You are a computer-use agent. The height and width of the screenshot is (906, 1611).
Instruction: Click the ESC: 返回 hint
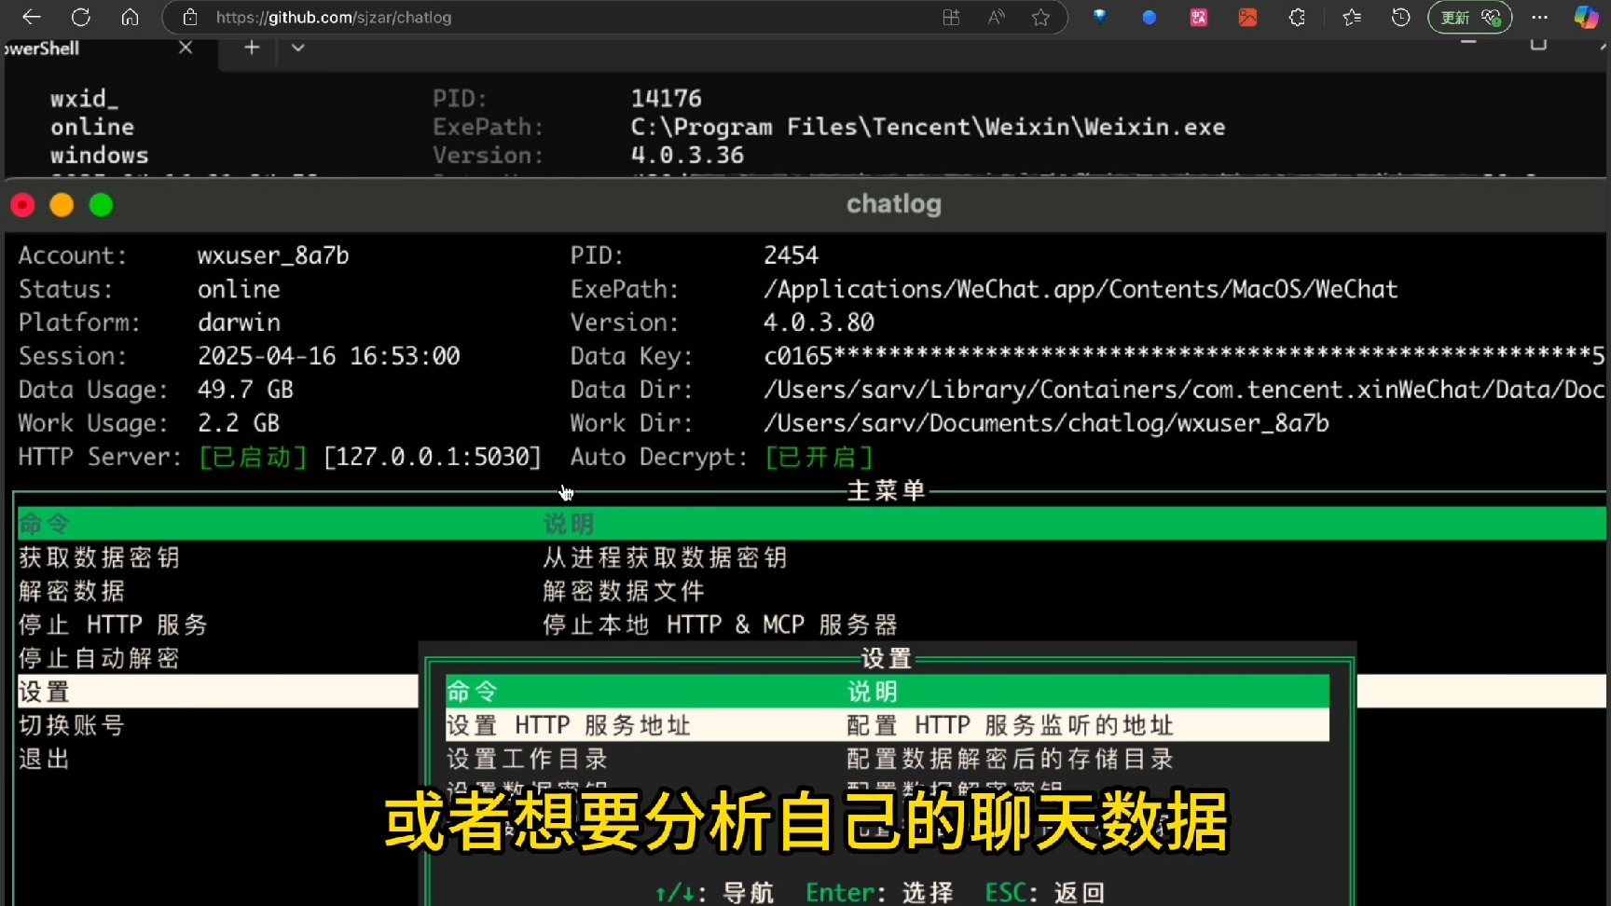(x=1044, y=892)
